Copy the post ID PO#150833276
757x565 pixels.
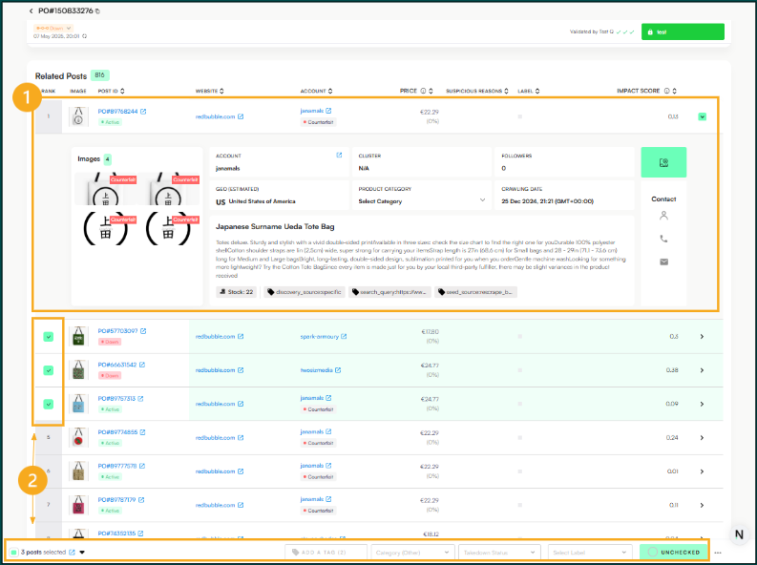tap(97, 11)
